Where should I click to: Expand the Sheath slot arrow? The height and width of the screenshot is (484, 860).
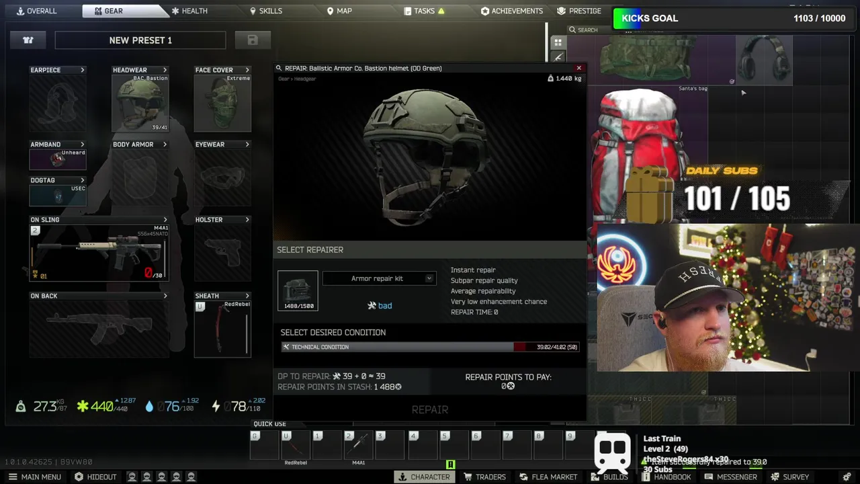247,296
